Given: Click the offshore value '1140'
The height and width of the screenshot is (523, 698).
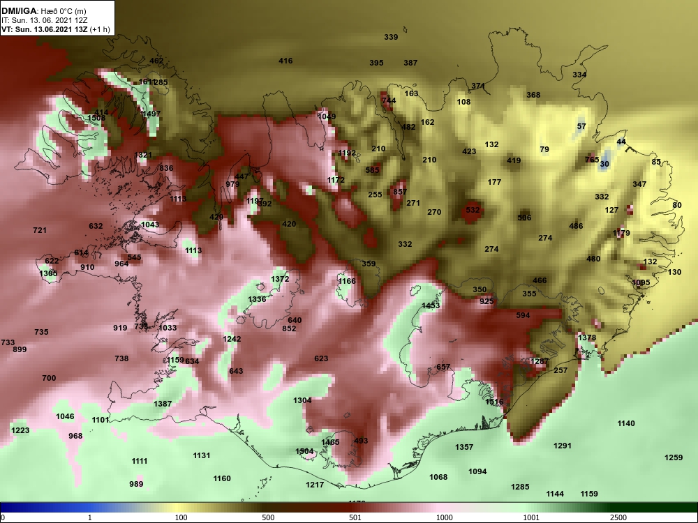Looking at the screenshot, I should point(626,423).
